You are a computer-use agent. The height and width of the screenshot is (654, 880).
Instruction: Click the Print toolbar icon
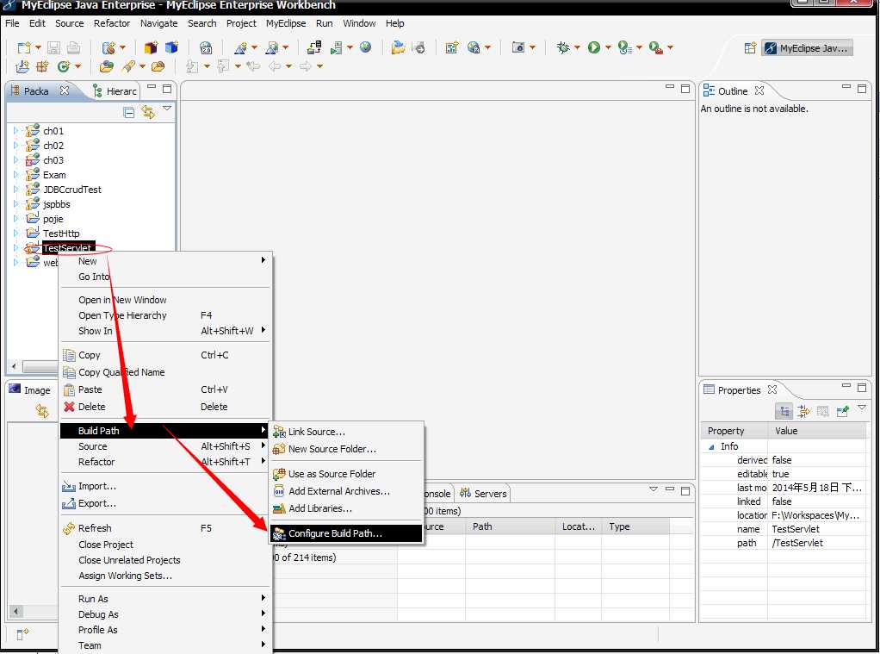coord(73,47)
